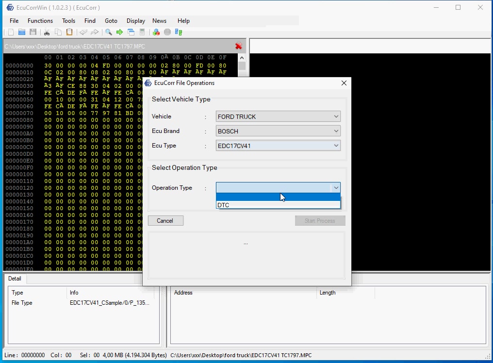
Task: Click the Save floppy disk icon
Action: 33,32
